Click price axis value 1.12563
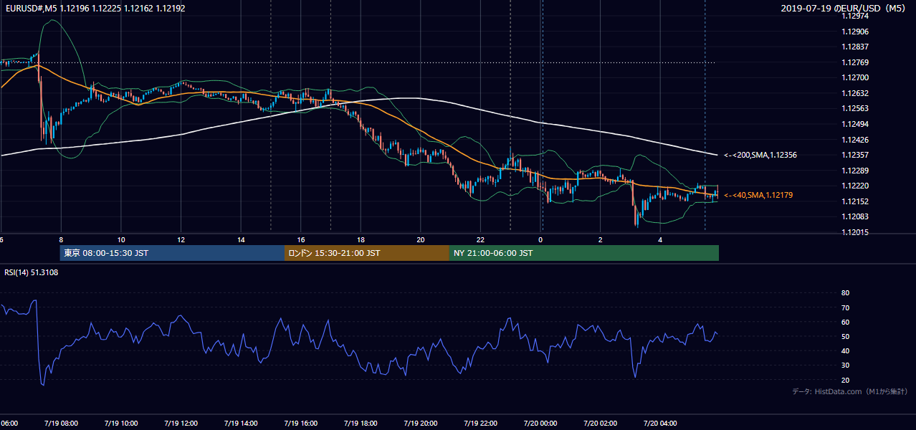The height and width of the screenshot is (430, 916). (x=854, y=108)
